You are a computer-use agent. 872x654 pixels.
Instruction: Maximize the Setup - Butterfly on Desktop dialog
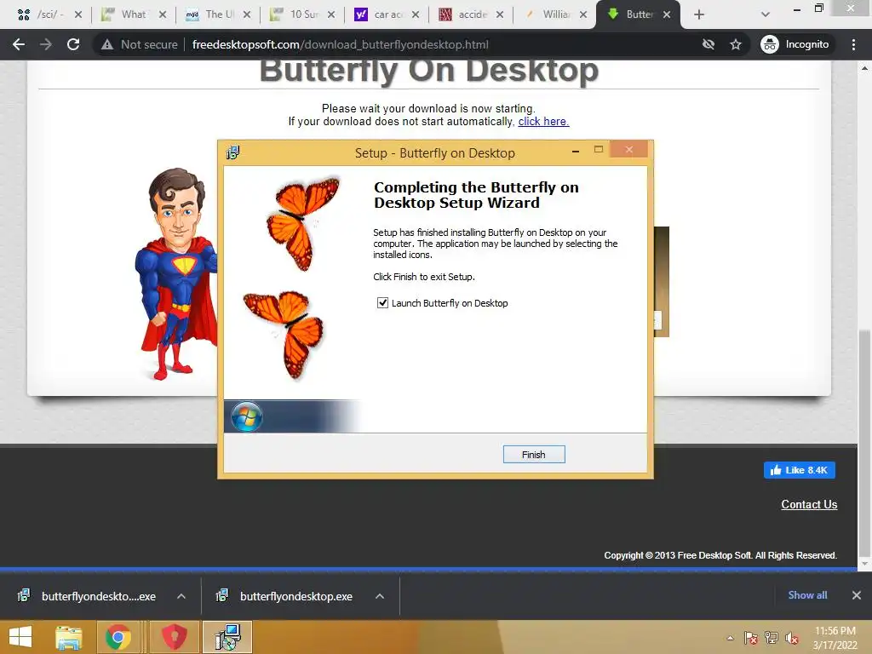pyautogui.click(x=599, y=150)
